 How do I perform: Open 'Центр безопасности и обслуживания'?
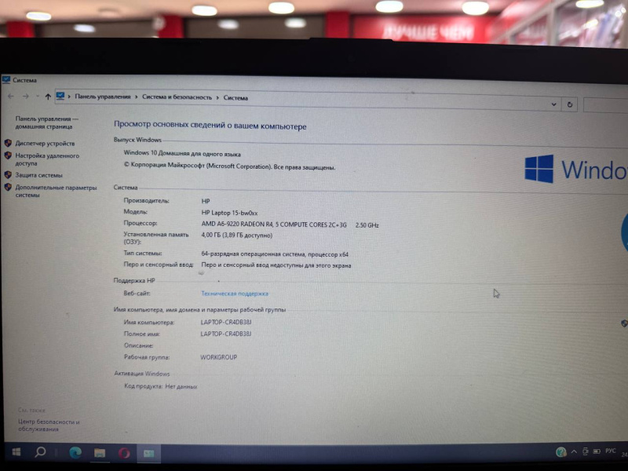click(49, 425)
